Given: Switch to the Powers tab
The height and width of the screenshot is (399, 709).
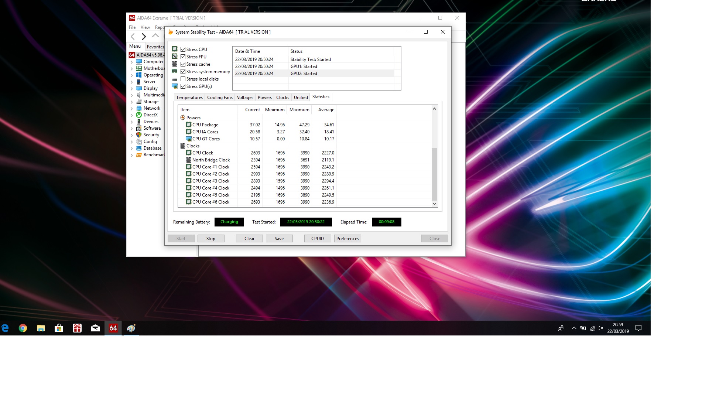Looking at the screenshot, I should pos(265,98).
